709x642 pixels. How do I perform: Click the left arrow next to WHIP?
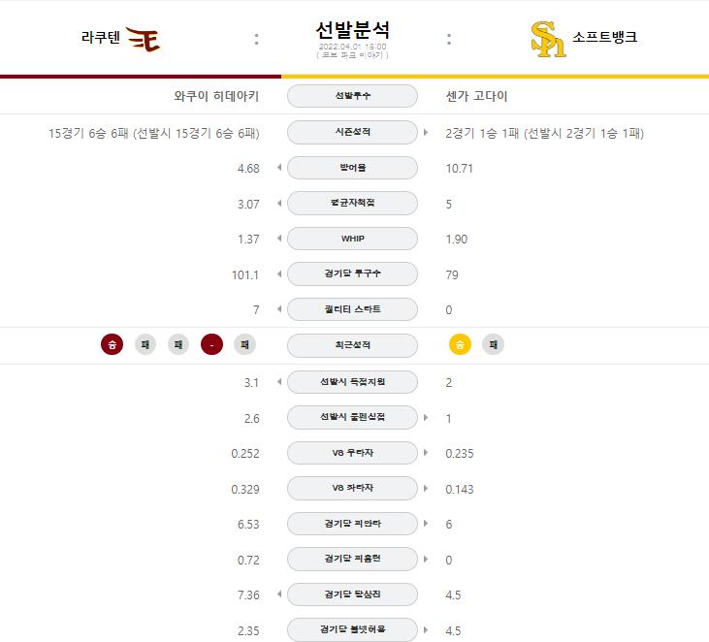pos(279,239)
